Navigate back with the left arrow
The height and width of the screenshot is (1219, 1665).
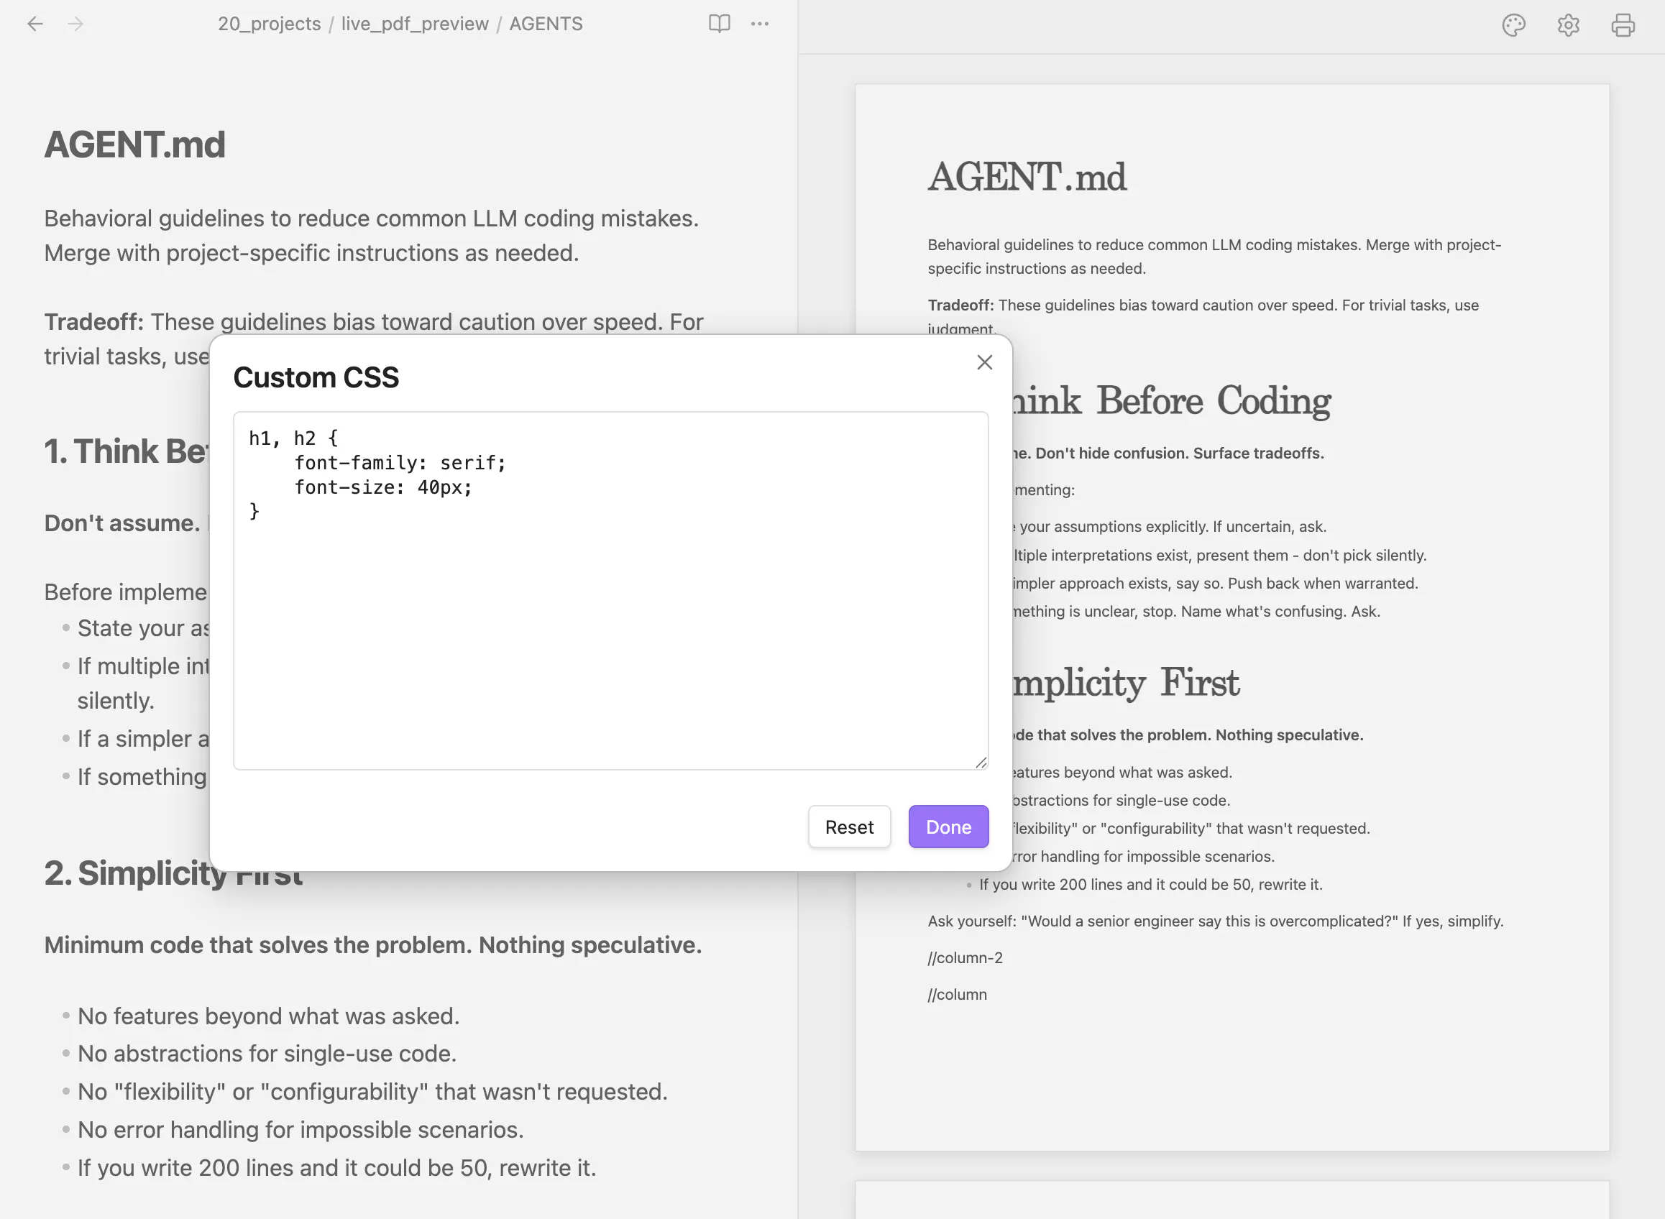(35, 24)
